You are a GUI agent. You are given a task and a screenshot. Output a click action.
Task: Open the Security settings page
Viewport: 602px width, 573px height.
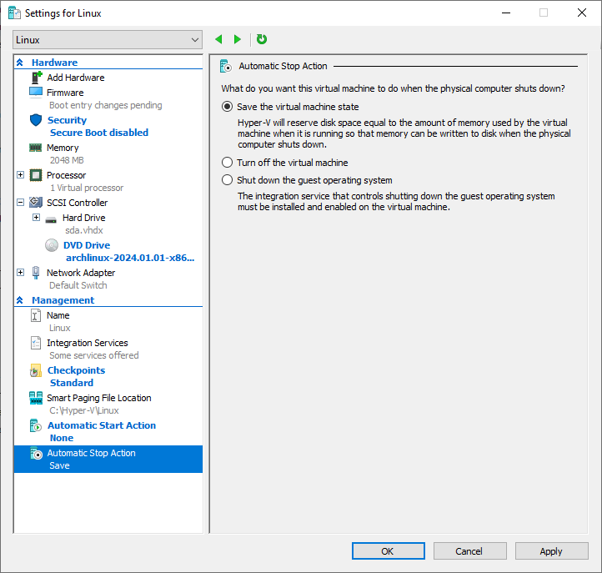[67, 120]
